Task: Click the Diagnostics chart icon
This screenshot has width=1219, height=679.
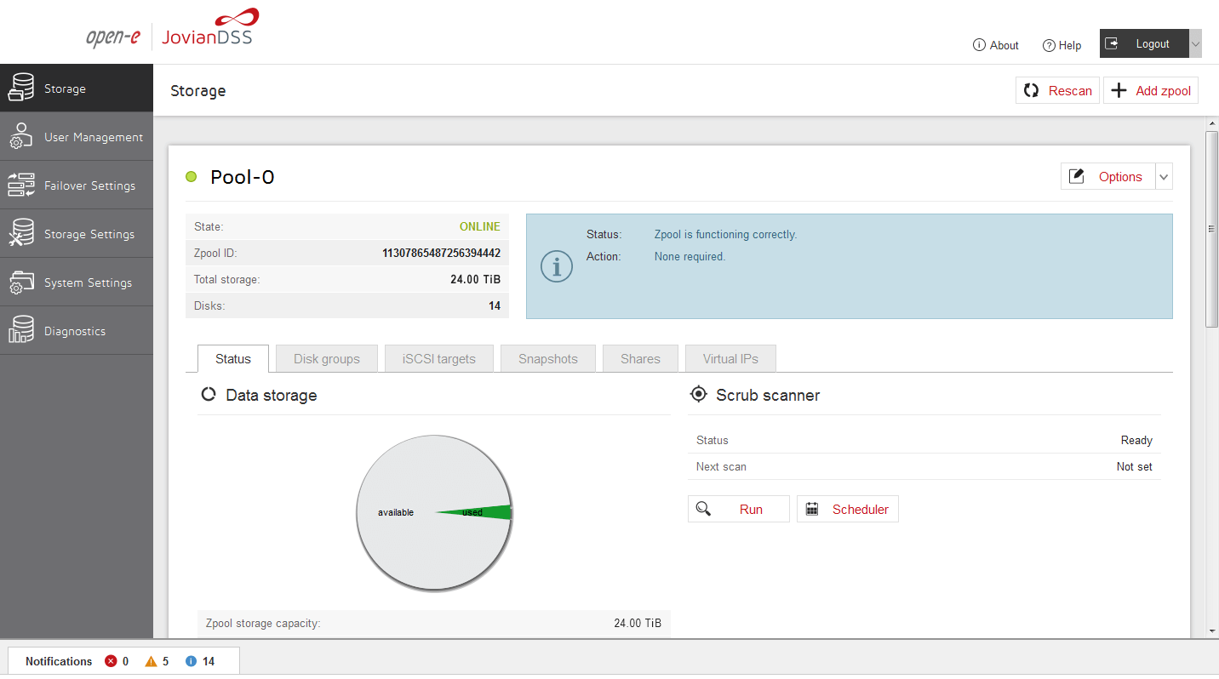Action: (21, 331)
